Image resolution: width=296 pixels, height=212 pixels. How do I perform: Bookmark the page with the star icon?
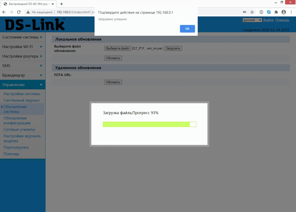(252, 12)
